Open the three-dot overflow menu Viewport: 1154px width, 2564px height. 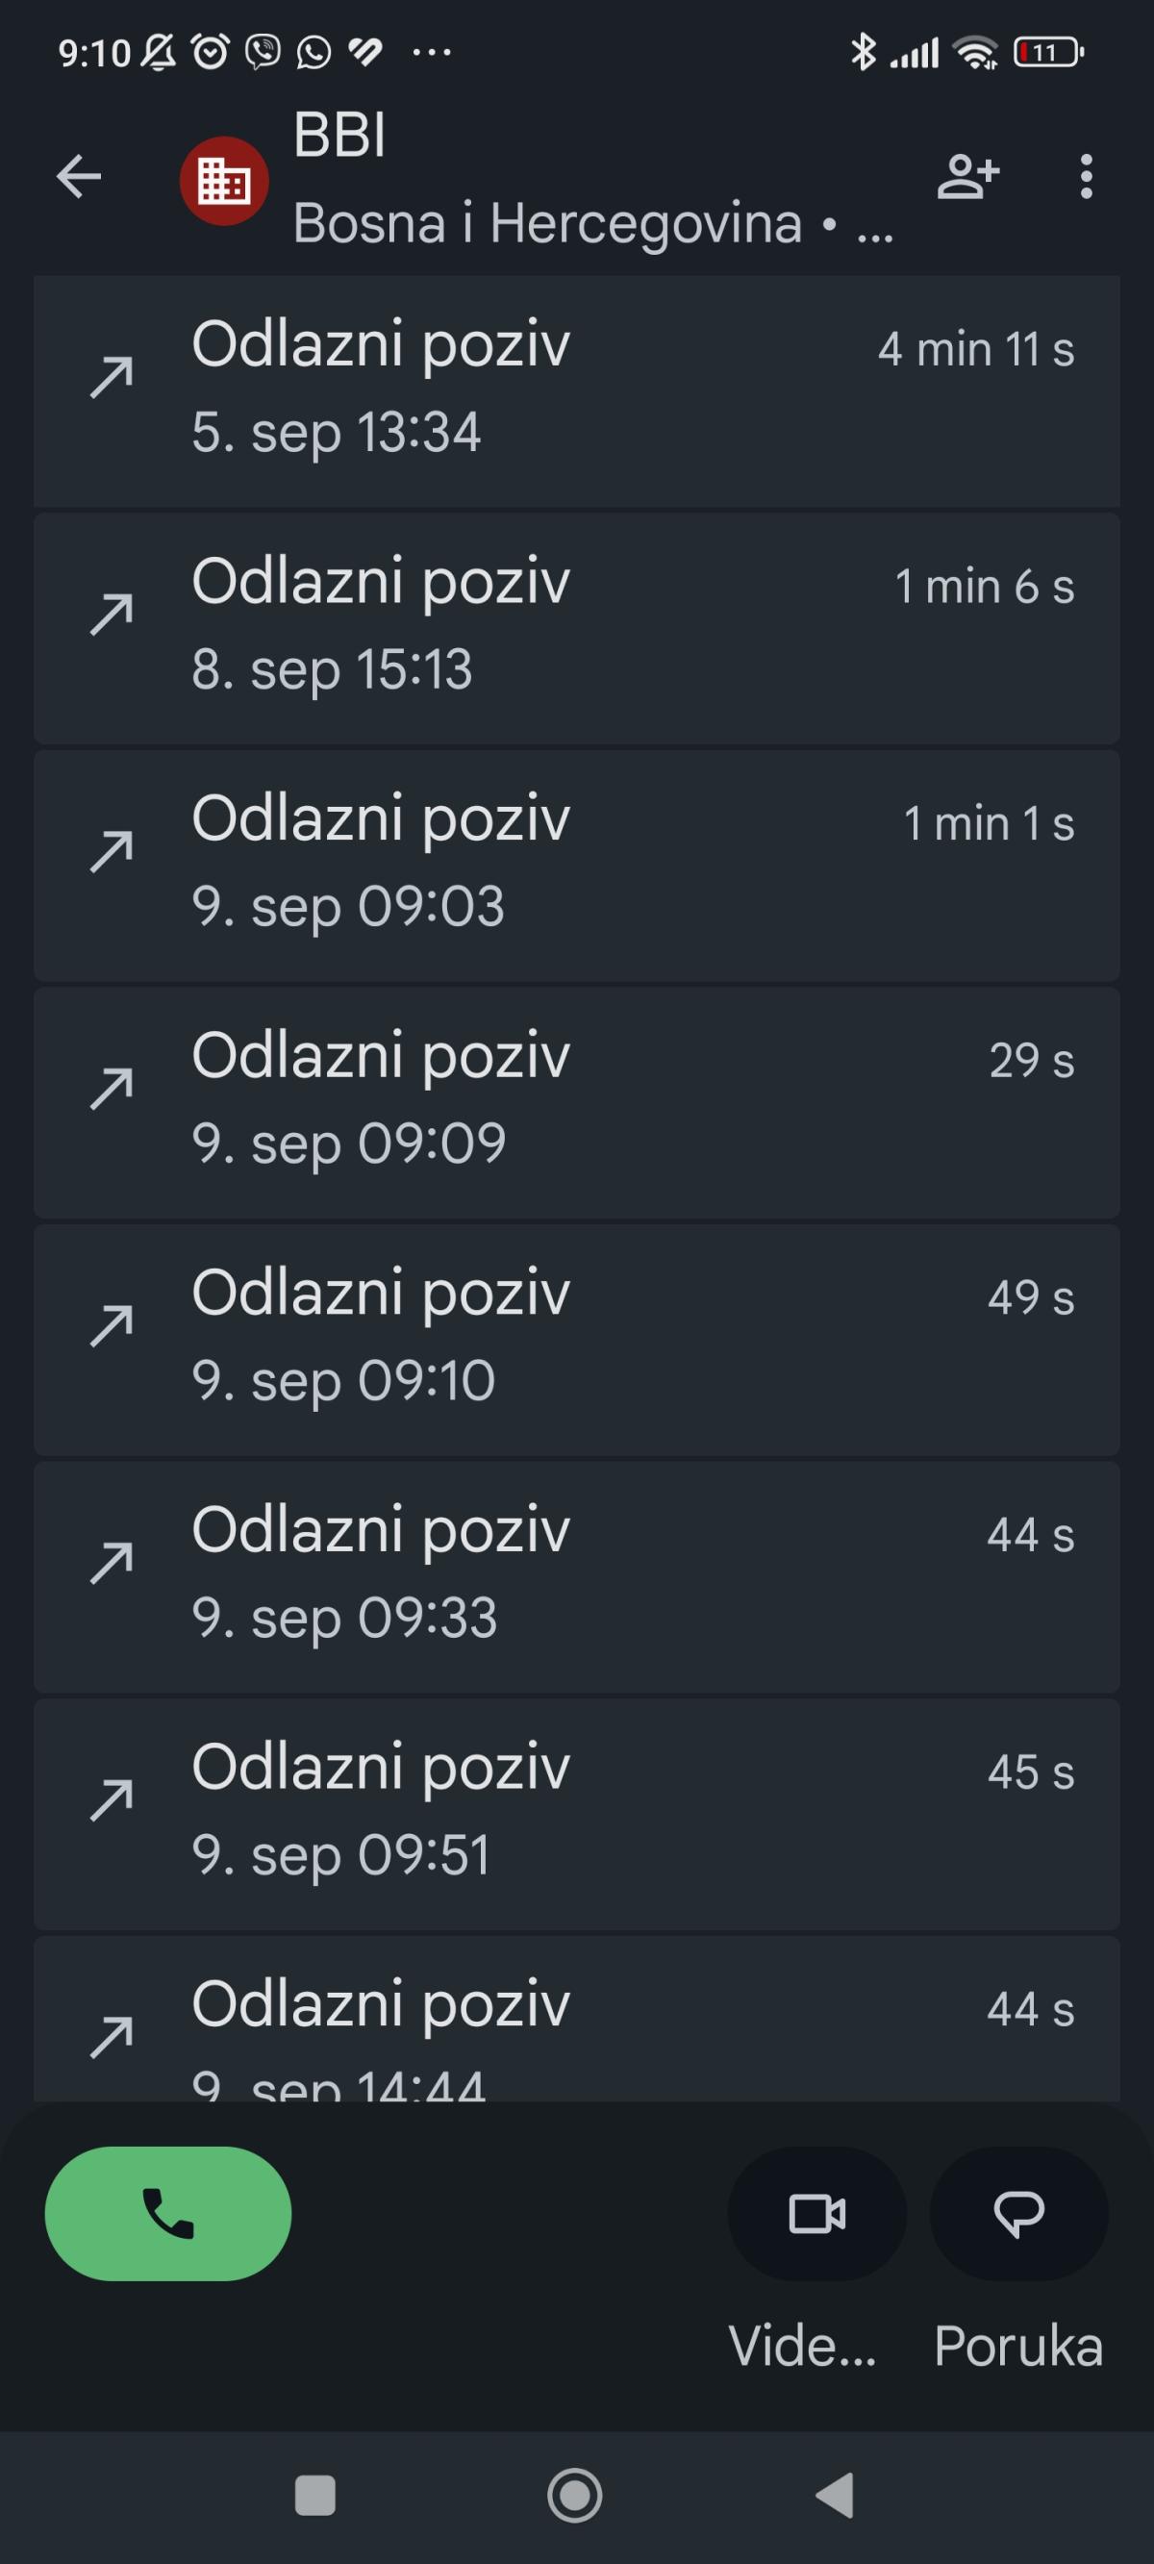(1086, 177)
